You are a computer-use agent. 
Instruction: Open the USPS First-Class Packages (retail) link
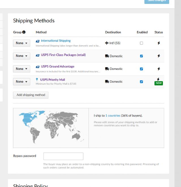tap(63, 55)
